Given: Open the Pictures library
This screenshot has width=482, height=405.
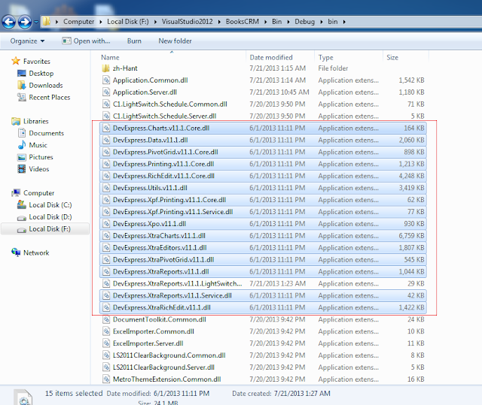Looking at the screenshot, I should click(41, 157).
